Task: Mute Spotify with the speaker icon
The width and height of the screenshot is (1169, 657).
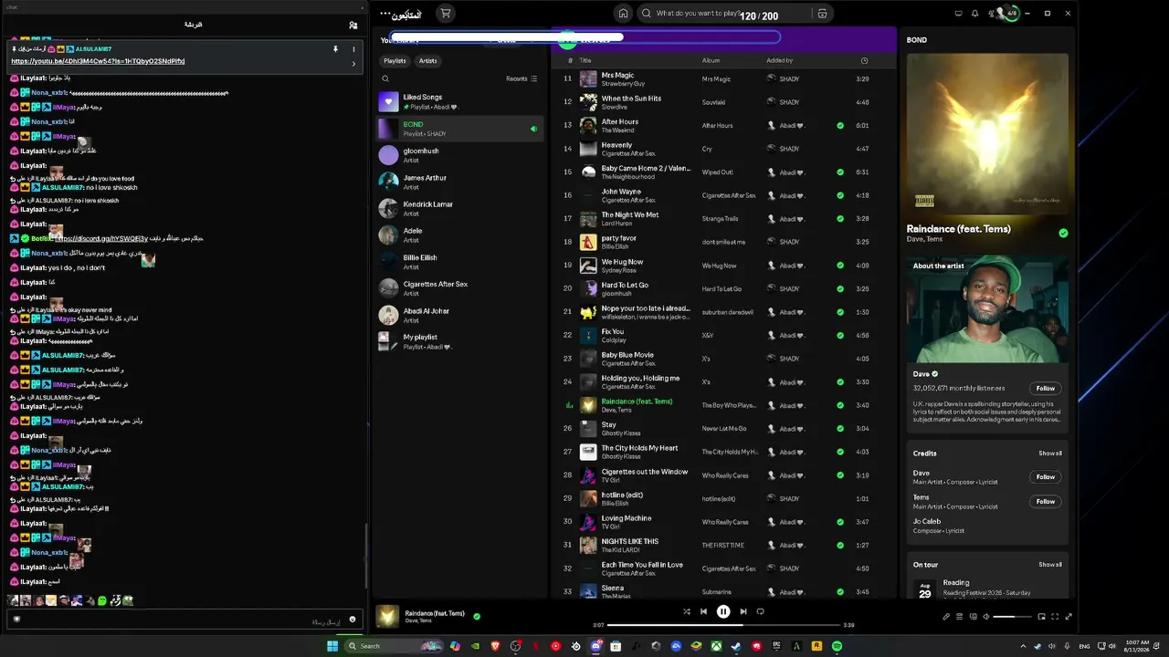Action: pyautogui.click(x=985, y=617)
